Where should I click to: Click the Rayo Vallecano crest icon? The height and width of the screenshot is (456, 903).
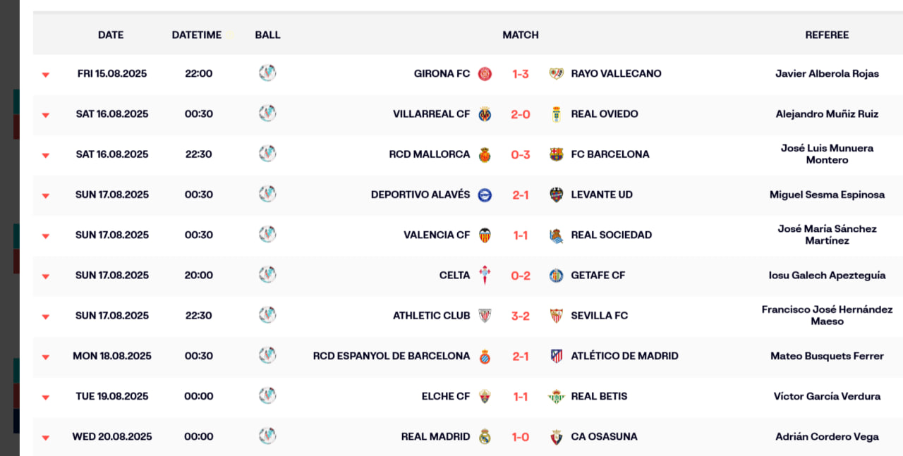coord(557,74)
